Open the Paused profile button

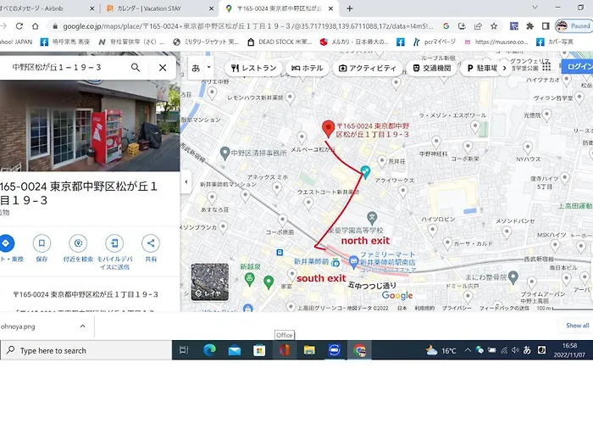(x=573, y=26)
